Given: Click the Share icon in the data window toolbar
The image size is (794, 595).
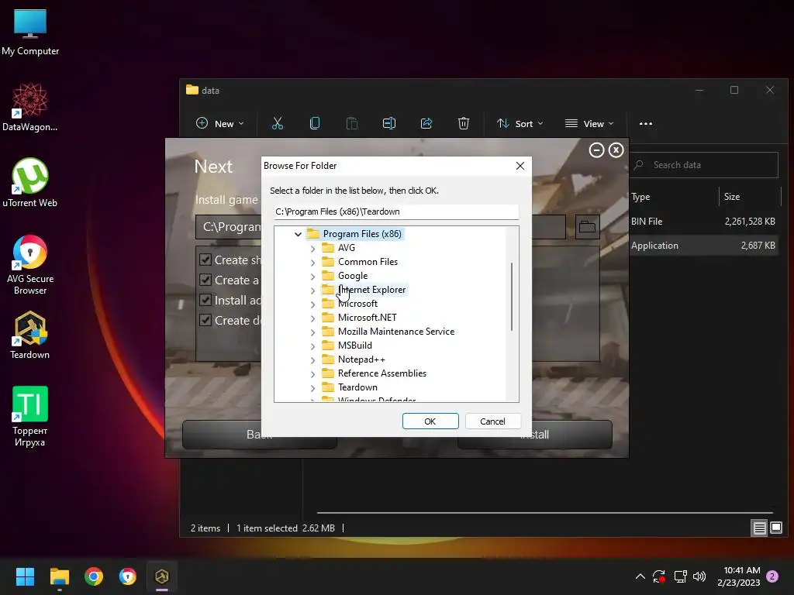Looking at the screenshot, I should point(426,123).
